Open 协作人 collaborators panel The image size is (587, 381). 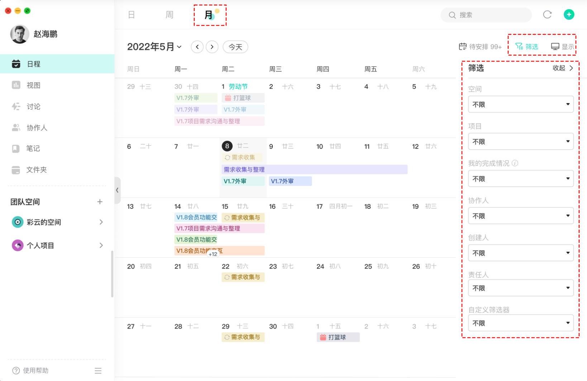[36, 127]
